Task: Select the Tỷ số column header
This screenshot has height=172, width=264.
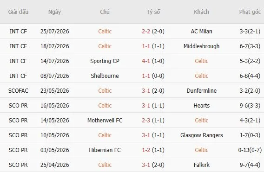Action: (x=153, y=12)
